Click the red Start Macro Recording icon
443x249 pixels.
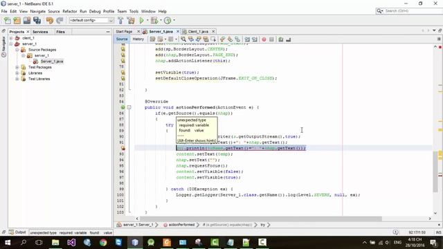(x=264, y=39)
